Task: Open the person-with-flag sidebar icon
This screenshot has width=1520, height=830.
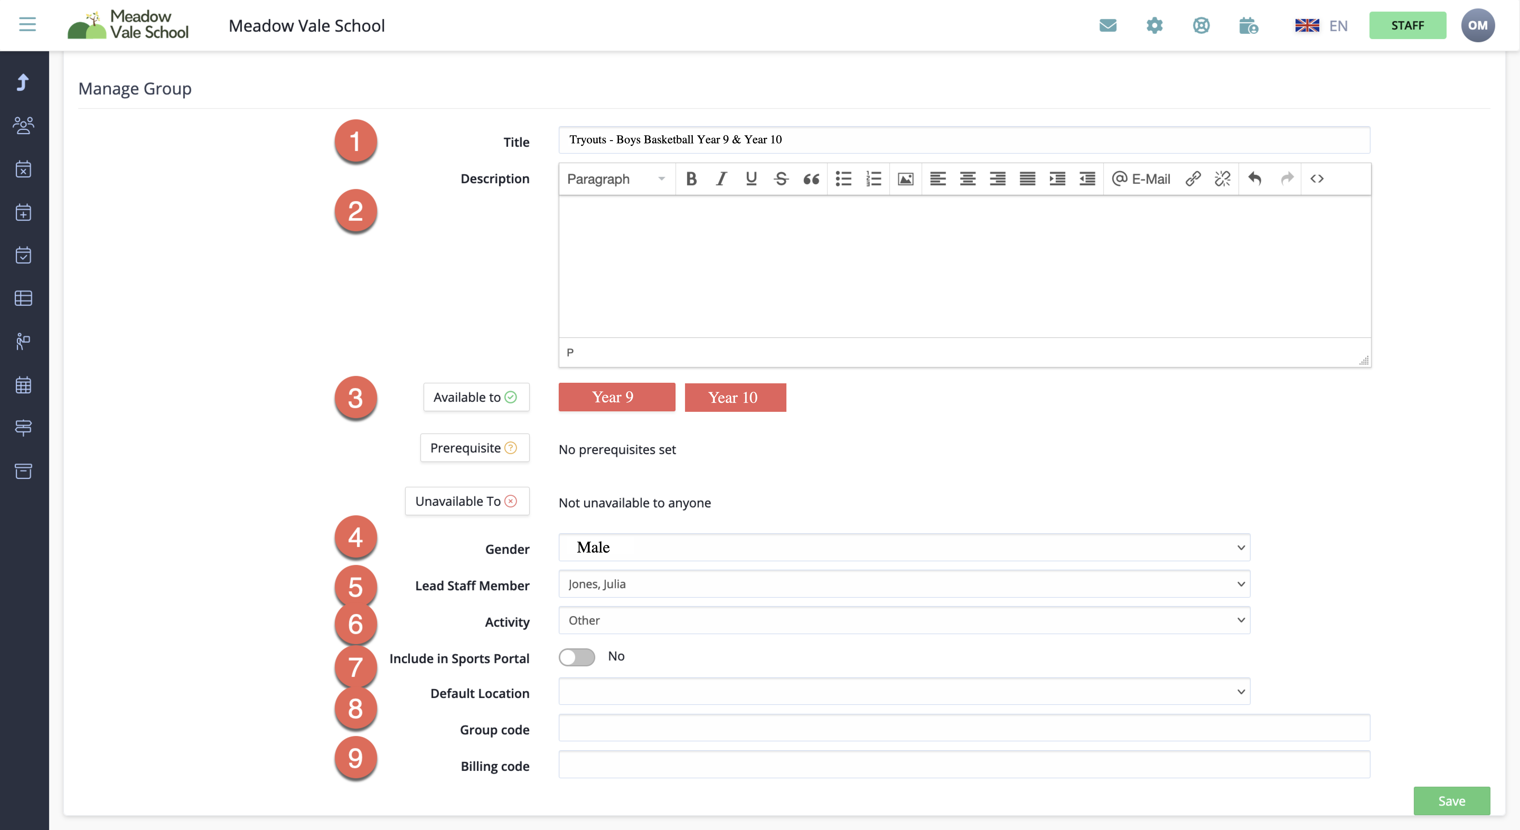Action: (x=23, y=341)
